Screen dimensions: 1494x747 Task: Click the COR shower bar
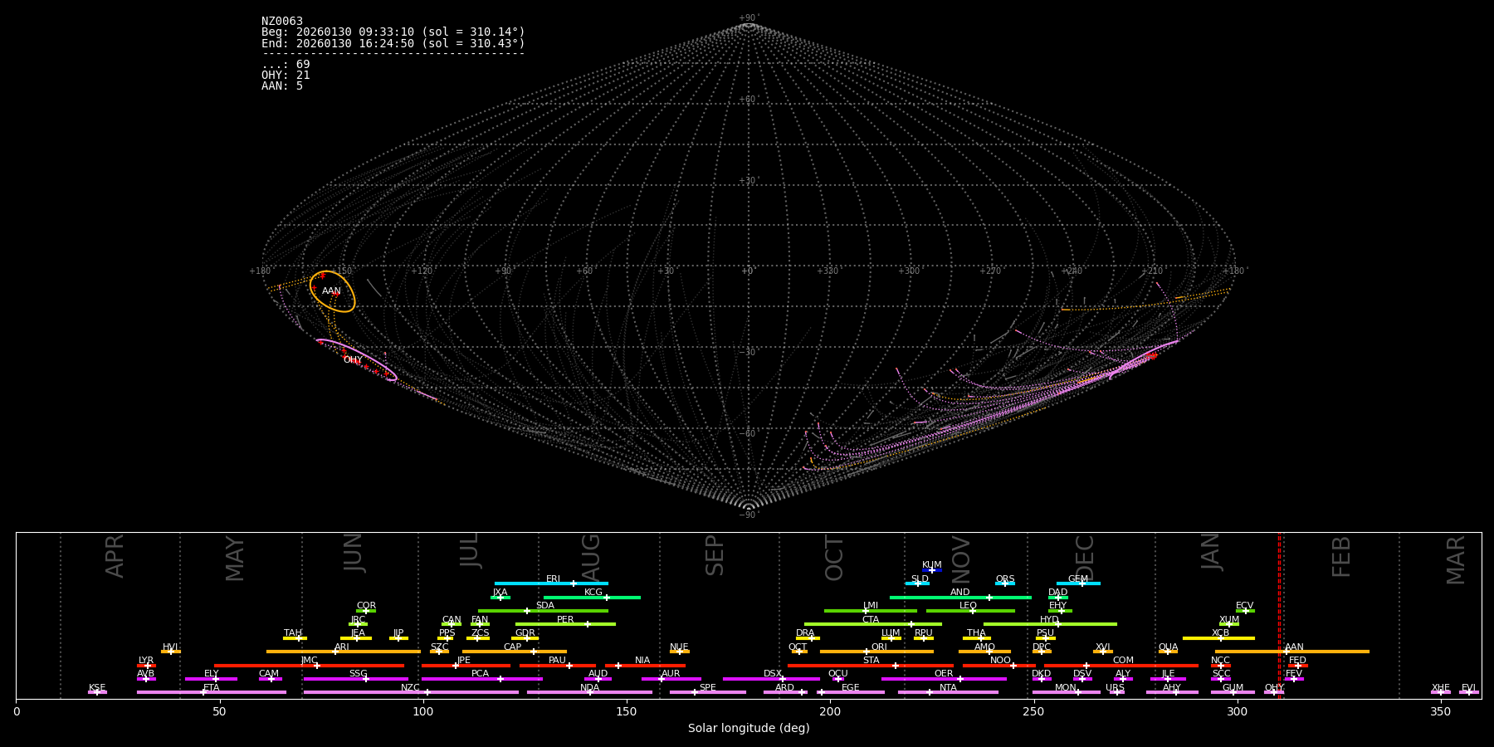click(x=366, y=611)
